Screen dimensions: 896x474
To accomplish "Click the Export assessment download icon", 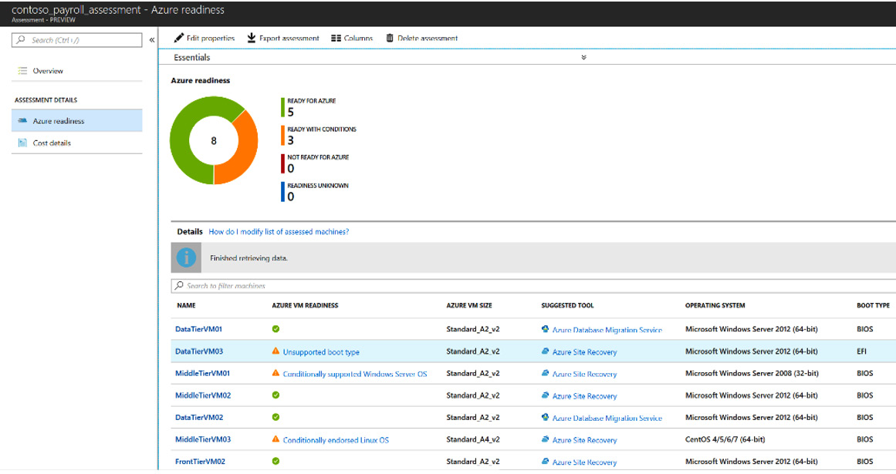I will click(x=252, y=38).
